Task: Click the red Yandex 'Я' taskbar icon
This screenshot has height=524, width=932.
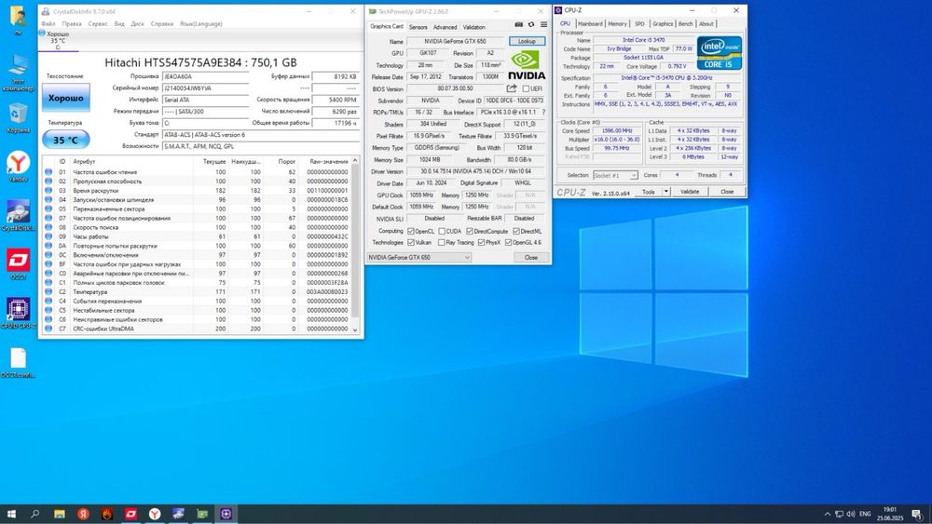Action: click(x=83, y=514)
